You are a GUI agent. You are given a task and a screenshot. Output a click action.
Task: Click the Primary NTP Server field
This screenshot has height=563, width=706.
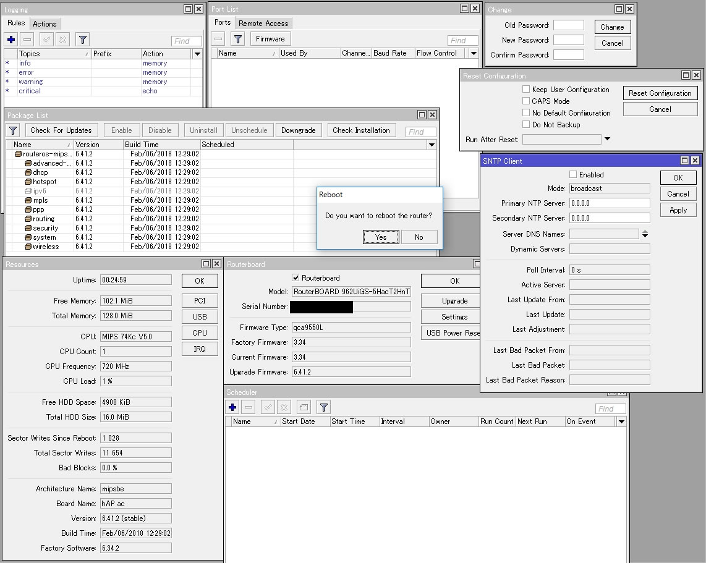click(x=609, y=203)
